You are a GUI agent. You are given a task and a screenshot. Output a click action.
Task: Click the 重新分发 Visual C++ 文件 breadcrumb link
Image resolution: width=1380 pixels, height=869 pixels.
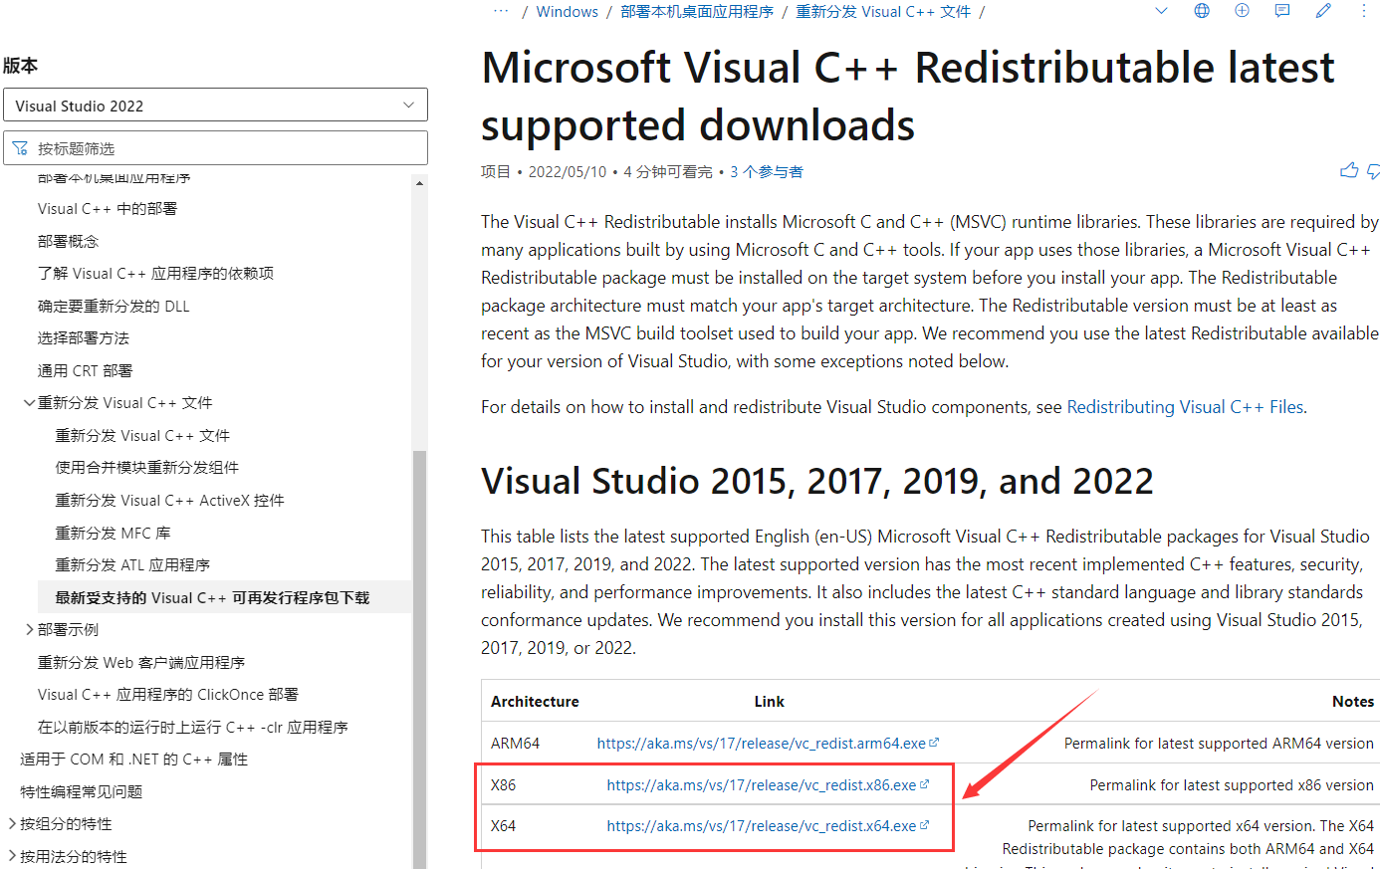coord(883,12)
